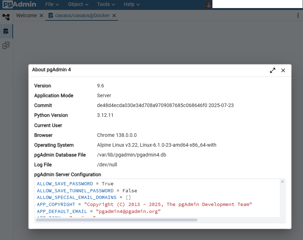Click the ALLOW_SAVE_PASSWORD config line
The width and height of the screenshot is (303, 240).
tap(75, 184)
